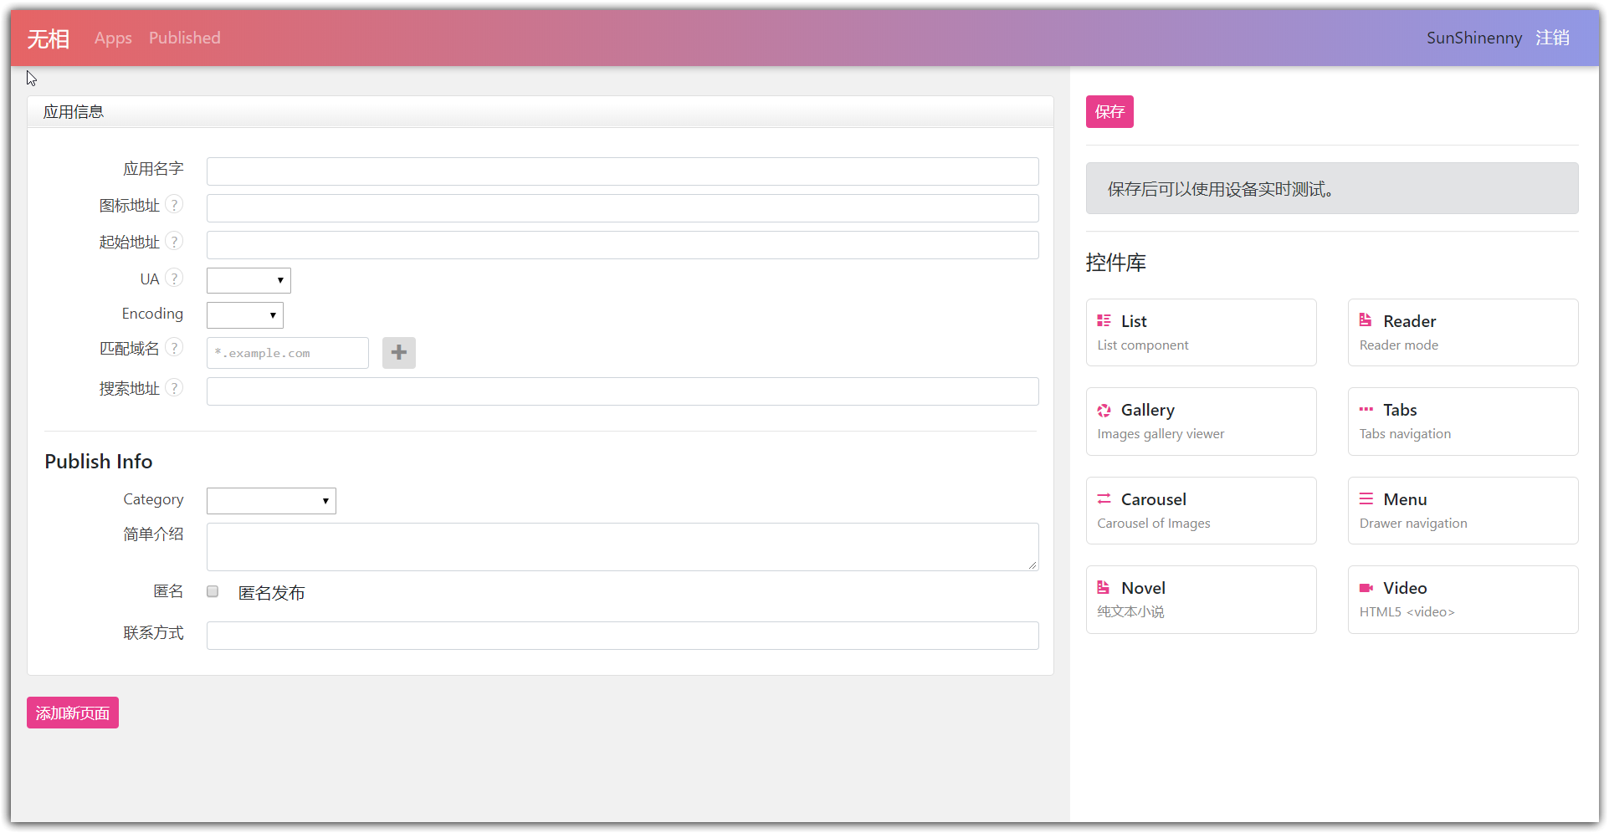The image size is (1609, 833).
Task: Click help icon next to 起始地址
Action: [x=174, y=241]
